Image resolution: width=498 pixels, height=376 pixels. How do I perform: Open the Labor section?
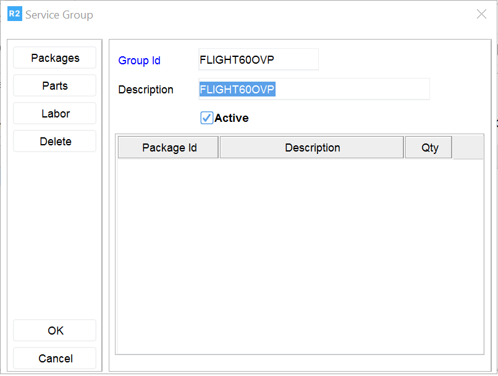(55, 114)
